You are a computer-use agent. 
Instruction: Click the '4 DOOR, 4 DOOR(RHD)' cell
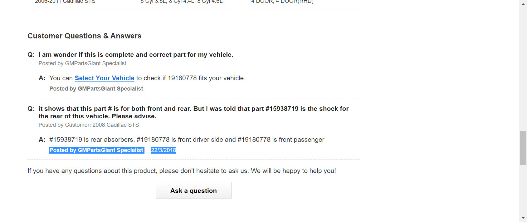(282, 2)
